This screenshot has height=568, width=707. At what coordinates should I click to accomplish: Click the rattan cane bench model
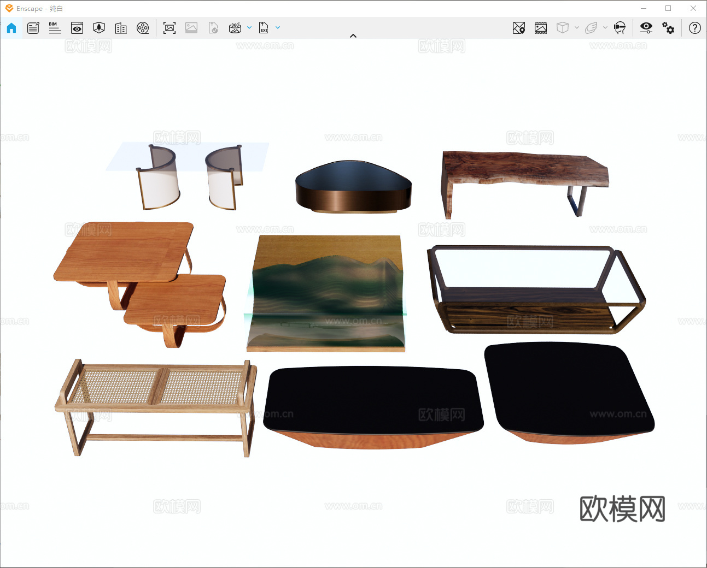(x=156, y=407)
